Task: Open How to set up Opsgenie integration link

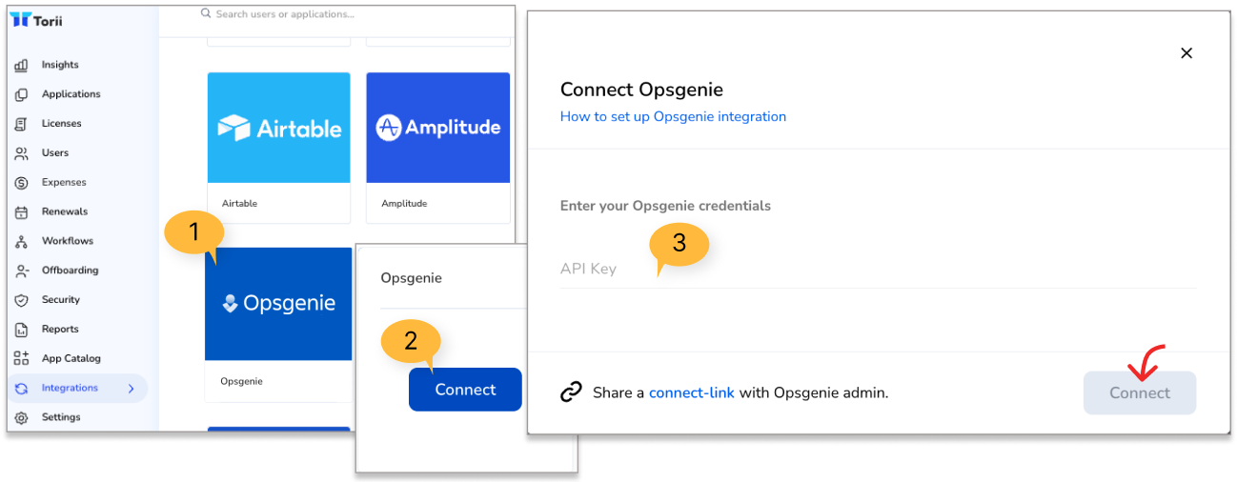Action: pos(673,116)
